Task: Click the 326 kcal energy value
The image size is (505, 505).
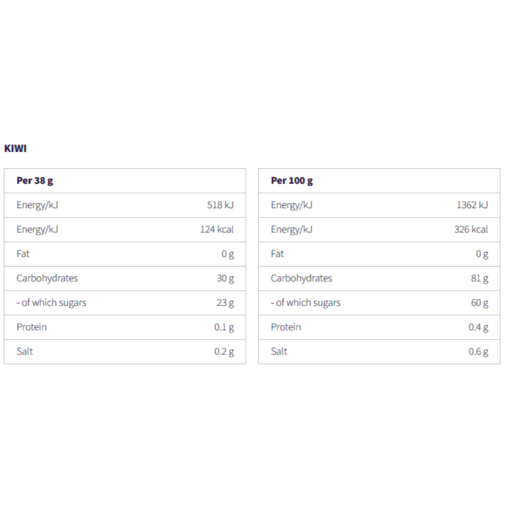Action: (471, 229)
